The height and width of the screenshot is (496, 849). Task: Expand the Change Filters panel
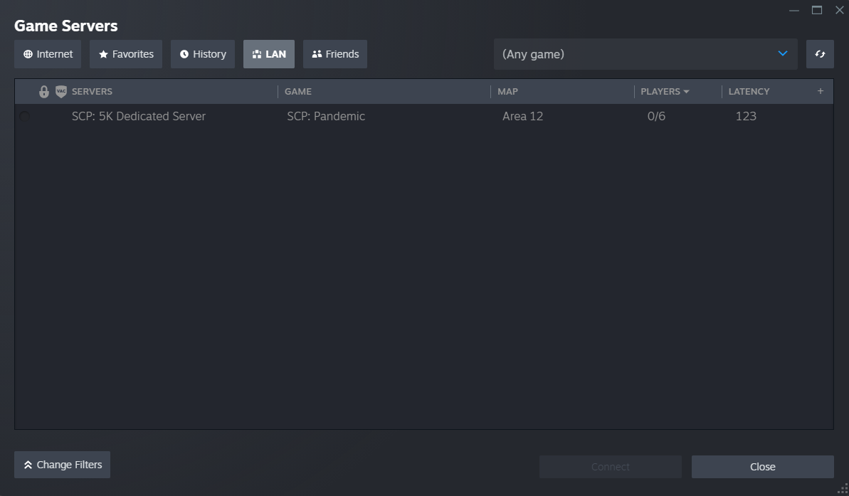tap(62, 465)
